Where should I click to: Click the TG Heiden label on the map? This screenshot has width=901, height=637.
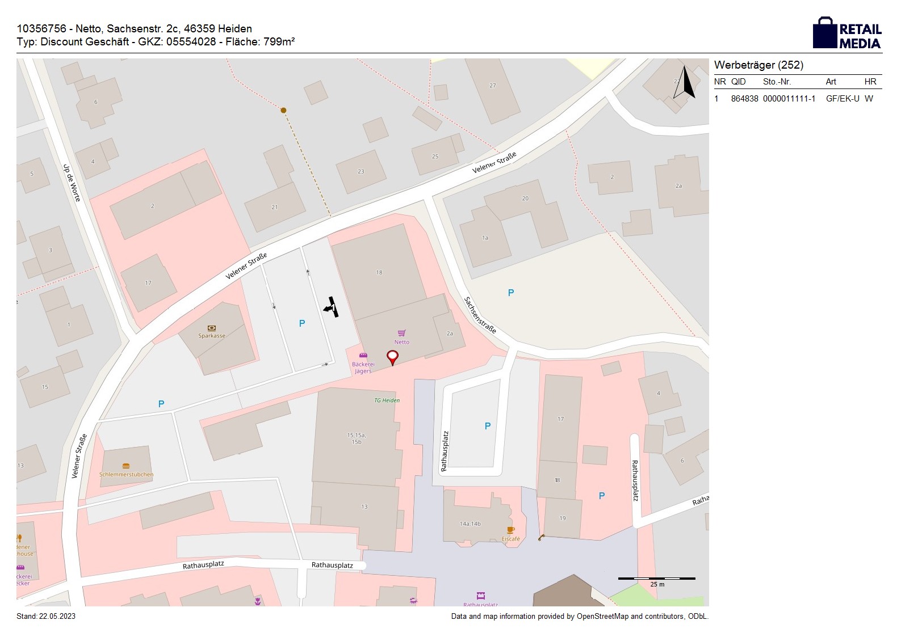click(x=387, y=400)
